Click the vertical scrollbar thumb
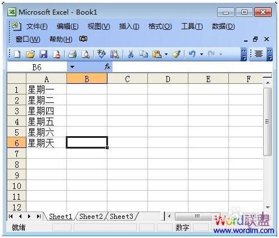The image size is (279, 238). (x=267, y=122)
